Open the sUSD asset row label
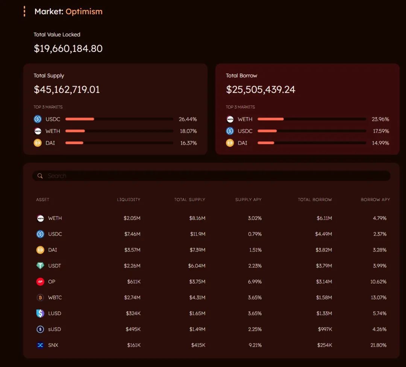The width and height of the screenshot is (406, 367). (55, 329)
